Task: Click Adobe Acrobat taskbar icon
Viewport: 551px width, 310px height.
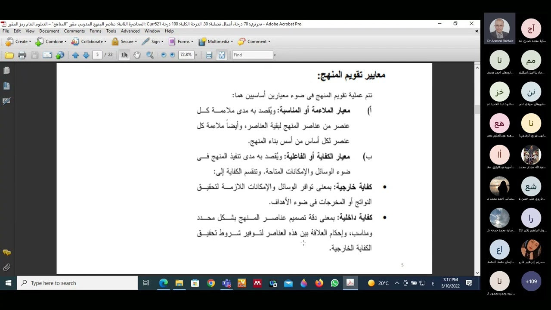Action: (350, 283)
